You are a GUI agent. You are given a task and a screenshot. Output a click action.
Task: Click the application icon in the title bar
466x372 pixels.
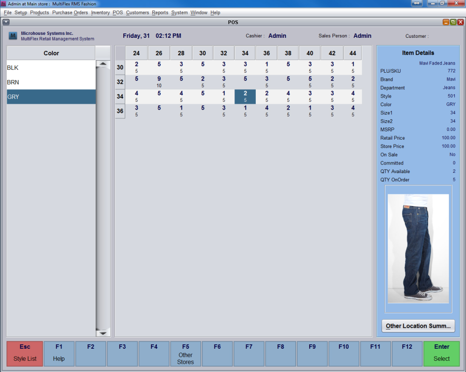4,3
